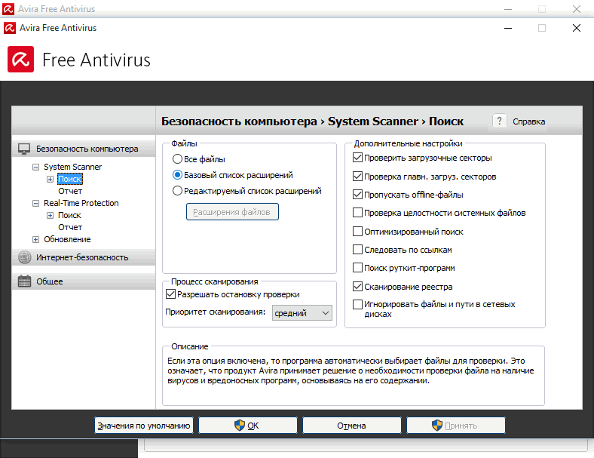Click the description text in Описание box
This screenshot has width=594, height=458.
pyautogui.click(x=351, y=370)
